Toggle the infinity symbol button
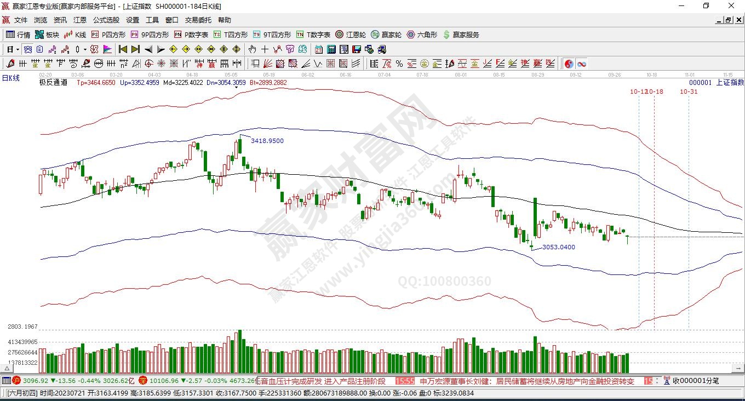The image size is (745, 401). (581, 64)
